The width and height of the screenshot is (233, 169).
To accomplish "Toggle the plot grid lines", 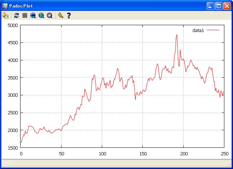I will coord(25,15).
